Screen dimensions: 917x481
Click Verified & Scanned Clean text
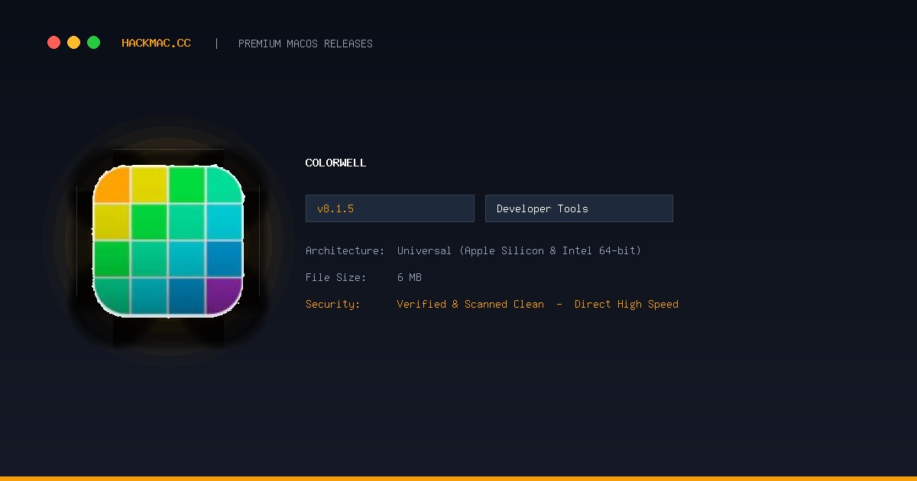(x=471, y=304)
